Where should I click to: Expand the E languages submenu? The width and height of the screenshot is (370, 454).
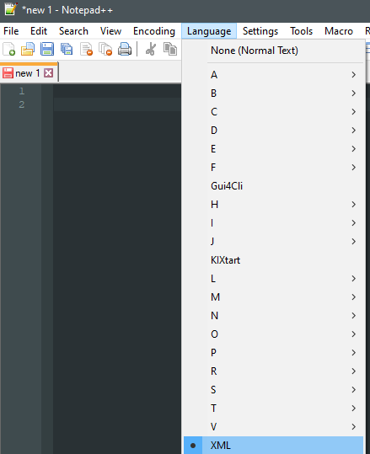click(x=274, y=149)
